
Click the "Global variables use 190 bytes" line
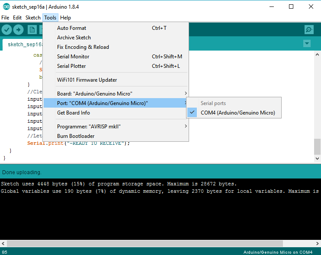pyautogui.click(x=160, y=191)
